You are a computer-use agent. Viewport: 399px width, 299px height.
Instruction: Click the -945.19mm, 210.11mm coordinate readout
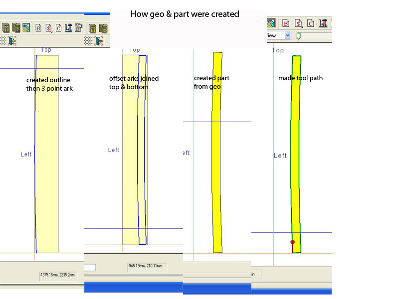click(x=147, y=267)
